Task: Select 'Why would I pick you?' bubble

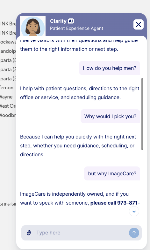Action: click(110, 116)
